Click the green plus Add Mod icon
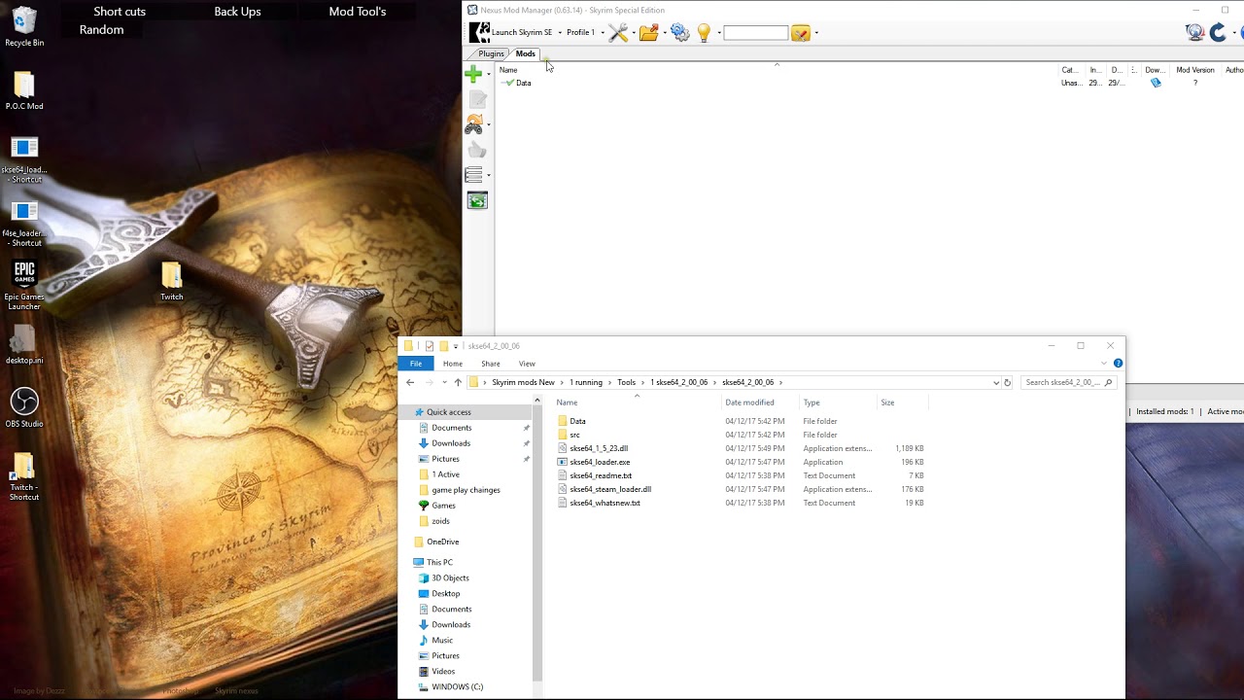This screenshot has width=1244, height=700. click(x=473, y=74)
